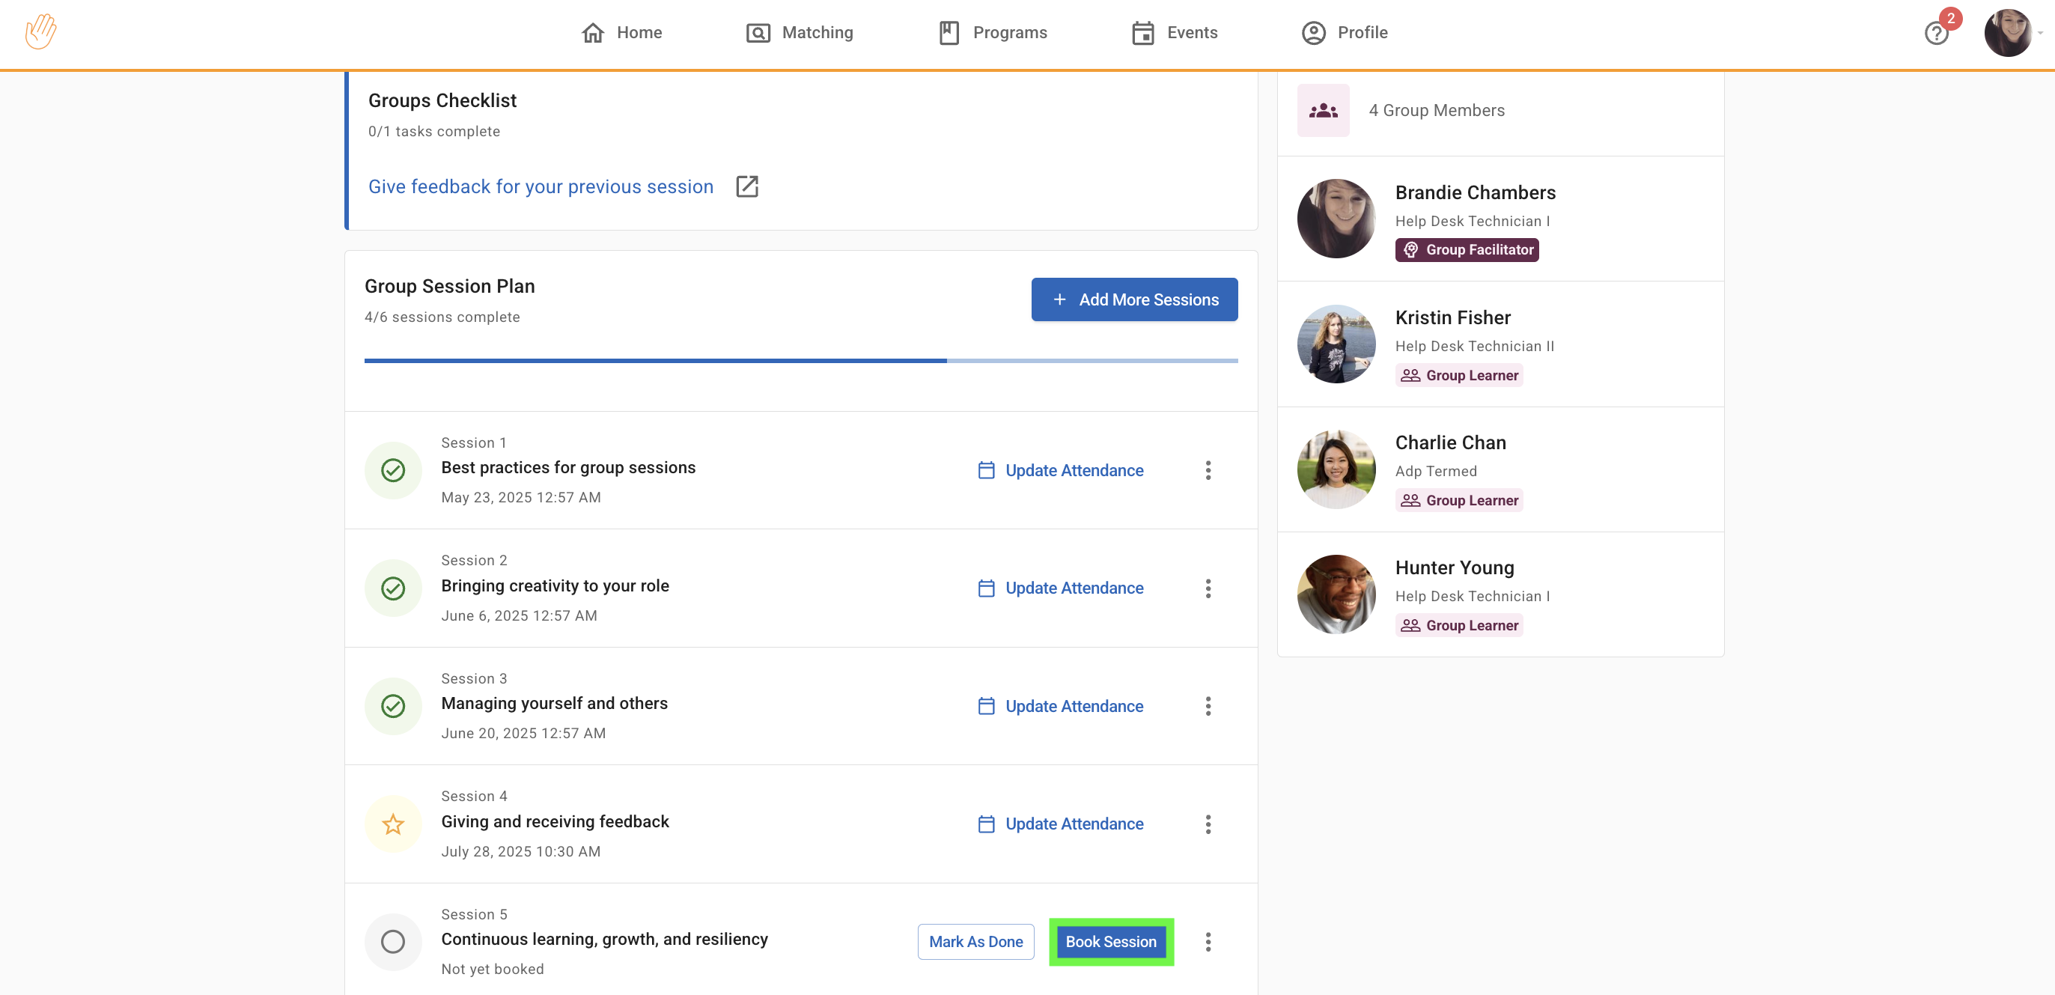Screen dimensions: 2055x995
Task: Click the group members icon tile
Action: (x=1323, y=110)
